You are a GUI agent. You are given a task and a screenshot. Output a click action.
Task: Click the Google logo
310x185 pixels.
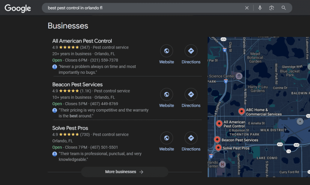[x=18, y=8]
